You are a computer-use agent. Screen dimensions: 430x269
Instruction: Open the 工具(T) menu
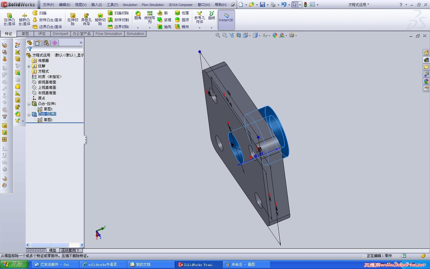pyautogui.click(x=112, y=5)
